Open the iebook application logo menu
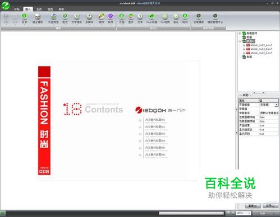Screen dimensions: 280x217 pos(6,6)
